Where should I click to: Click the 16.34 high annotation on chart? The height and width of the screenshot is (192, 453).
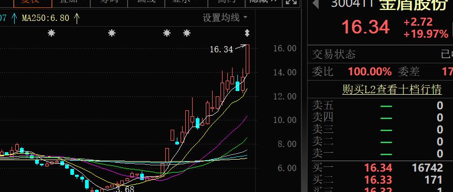point(222,50)
